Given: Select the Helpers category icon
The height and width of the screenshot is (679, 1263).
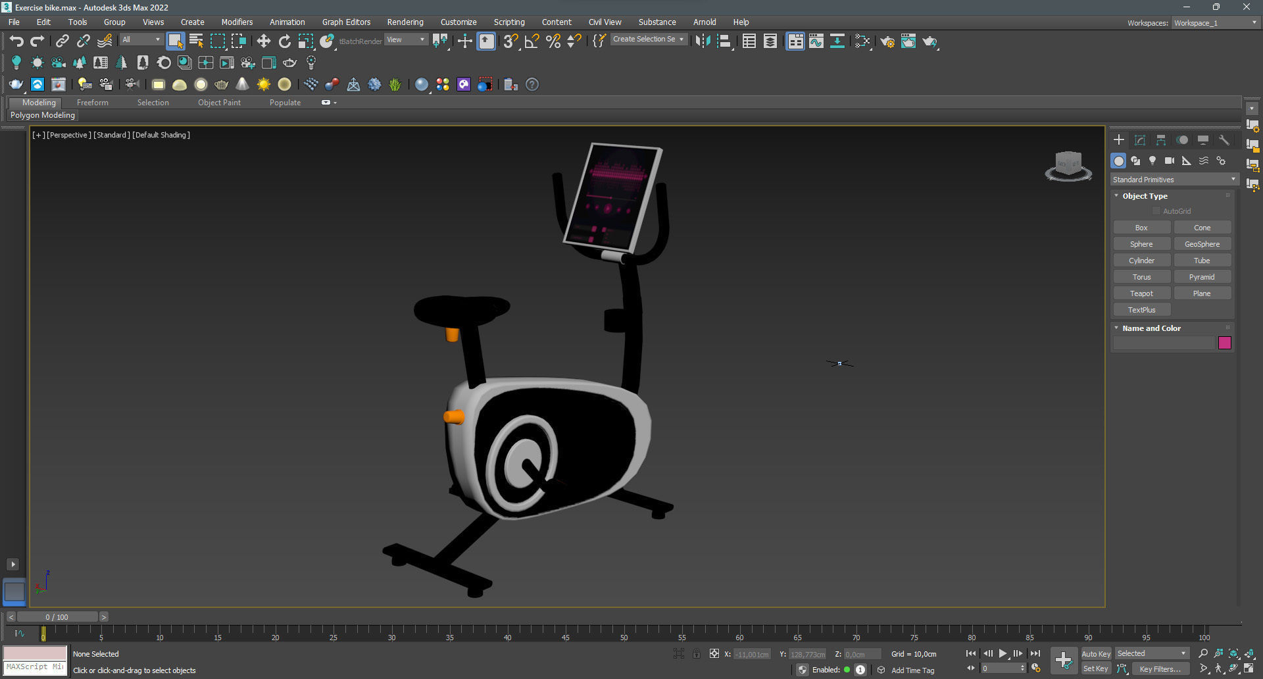Looking at the screenshot, I should click(1187, 161).
